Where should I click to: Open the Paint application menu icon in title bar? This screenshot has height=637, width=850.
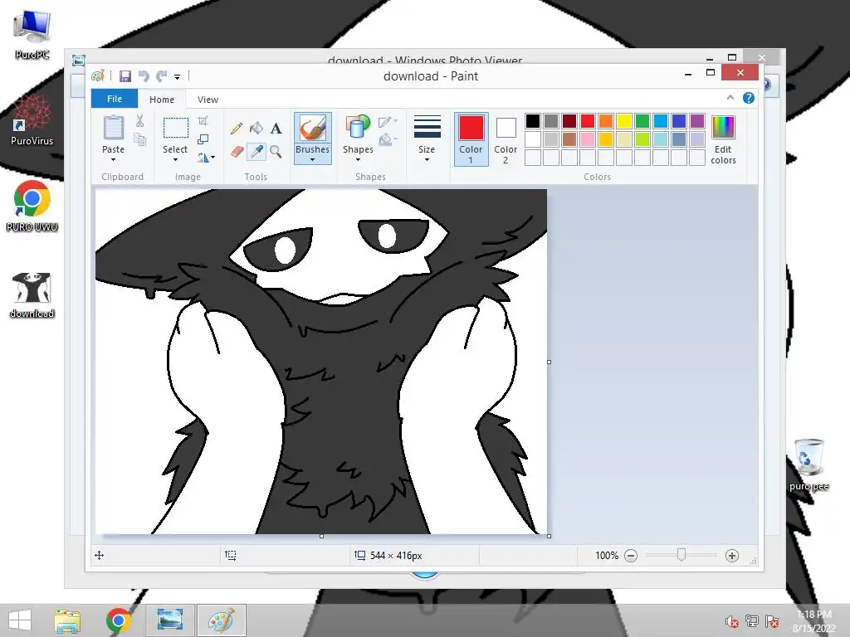tap(98, 76)
